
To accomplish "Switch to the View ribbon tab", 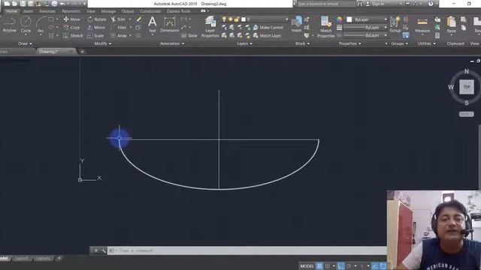I will coord(90,11).
